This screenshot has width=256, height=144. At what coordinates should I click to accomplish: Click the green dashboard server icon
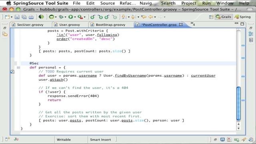tap(52, 17)
